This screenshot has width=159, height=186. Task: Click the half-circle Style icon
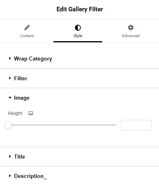(78, 28)
